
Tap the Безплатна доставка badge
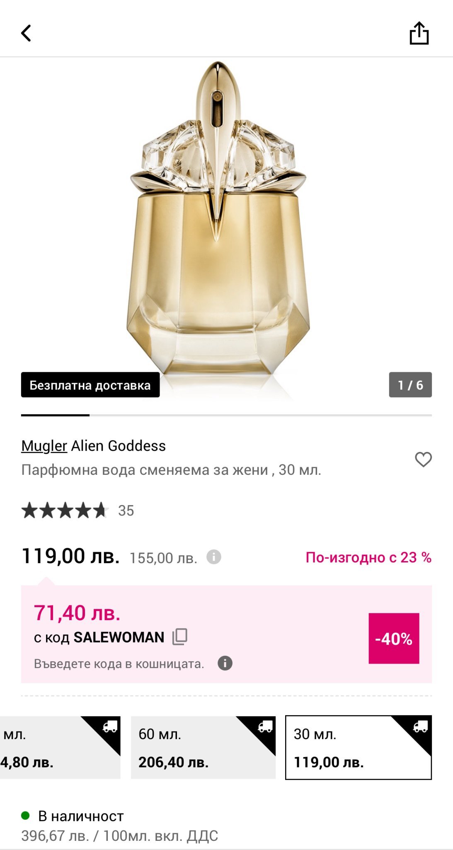tap(90, 385)
